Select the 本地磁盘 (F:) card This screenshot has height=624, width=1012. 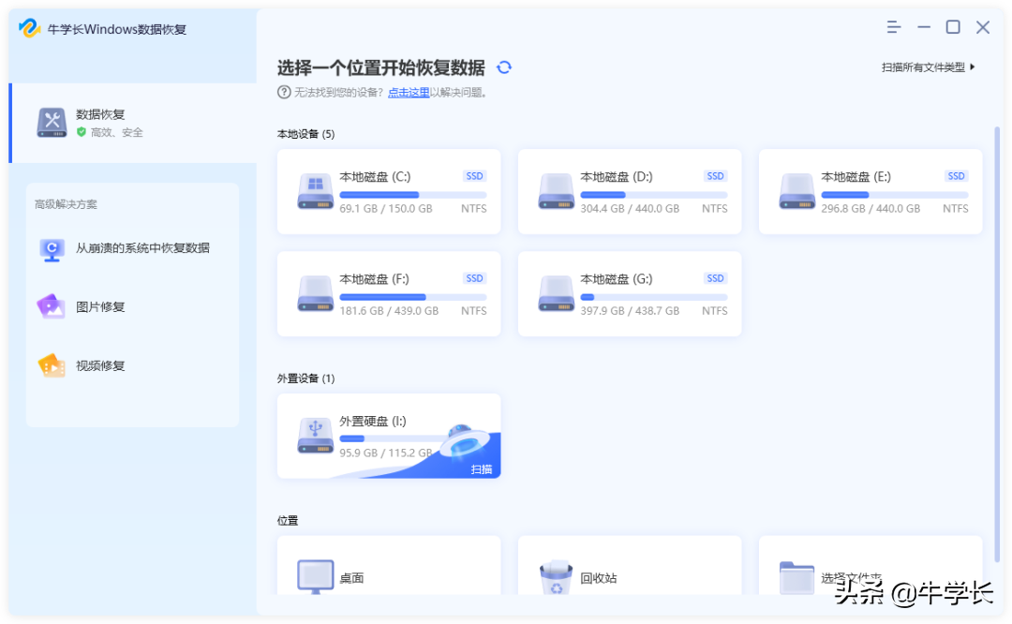point(388,293)
